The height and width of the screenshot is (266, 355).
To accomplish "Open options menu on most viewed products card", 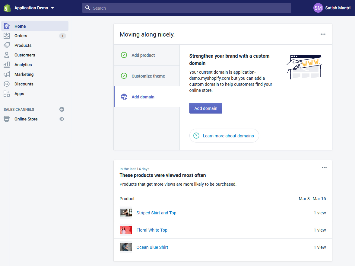I will point(324,167).
